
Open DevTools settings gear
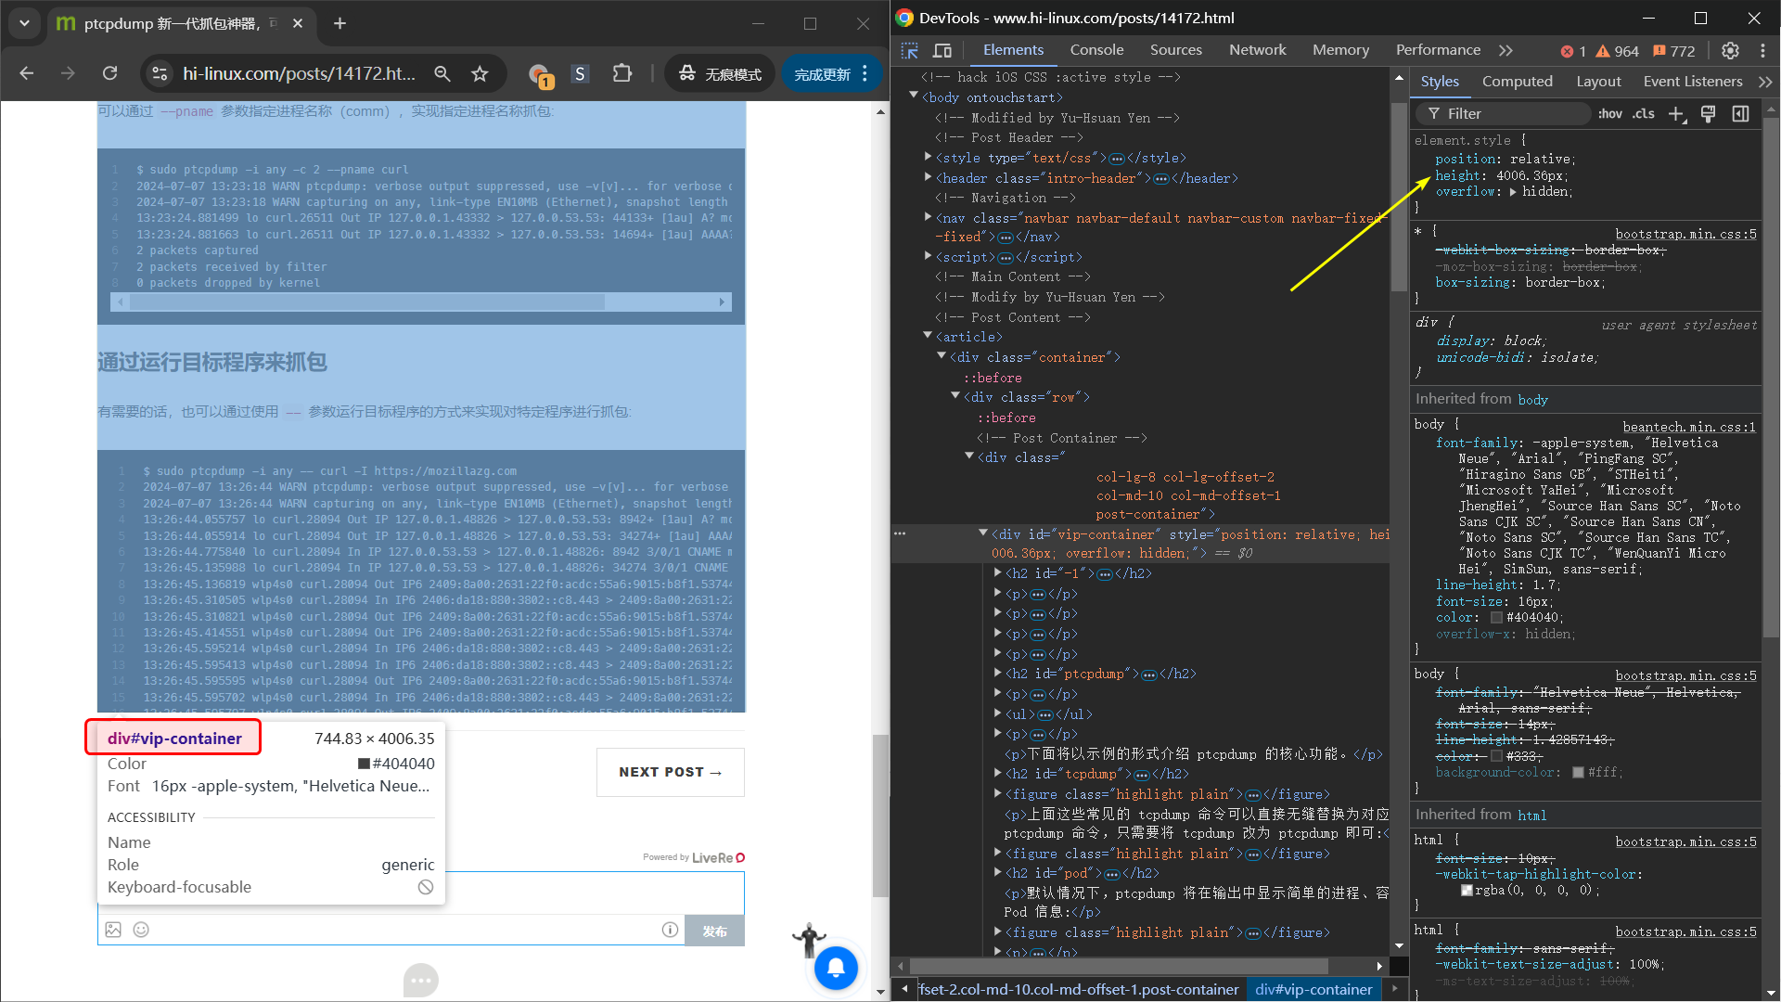[1730, 51]
